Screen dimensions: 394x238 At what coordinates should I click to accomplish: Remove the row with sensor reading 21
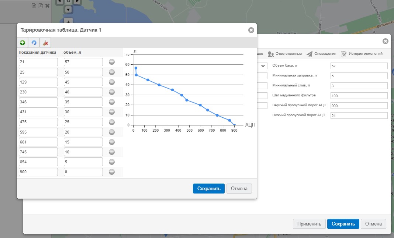[x=111, y=62]
